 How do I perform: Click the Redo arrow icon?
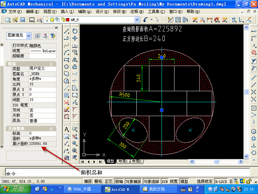click(x=157, y=20)
